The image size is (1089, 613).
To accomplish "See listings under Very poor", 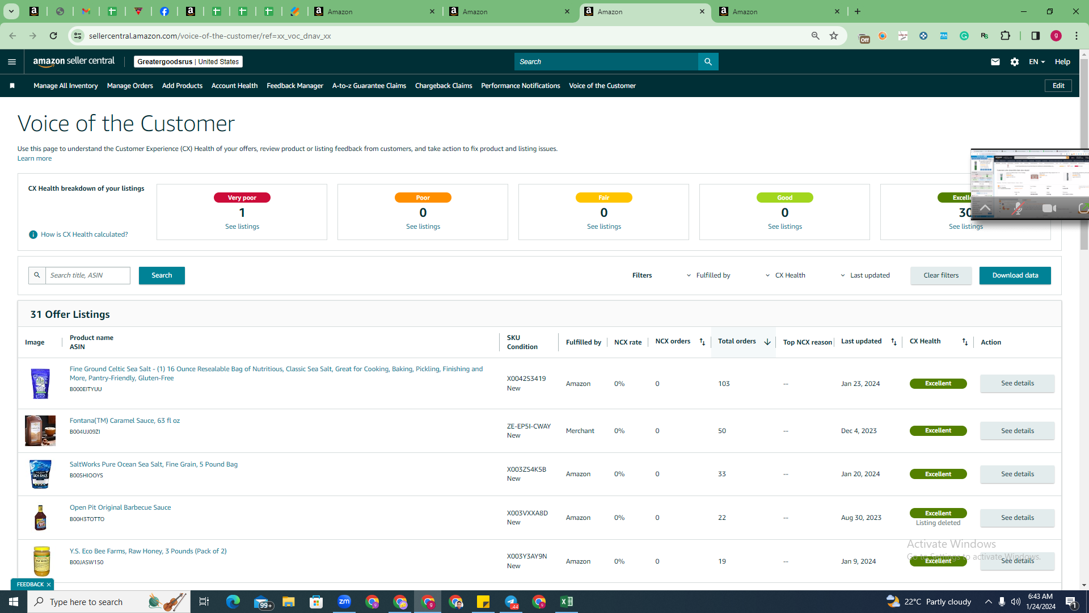I will (242, 226).
